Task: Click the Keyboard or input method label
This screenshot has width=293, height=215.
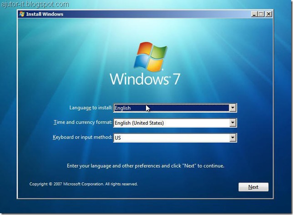Action: [x=82, y=137]
